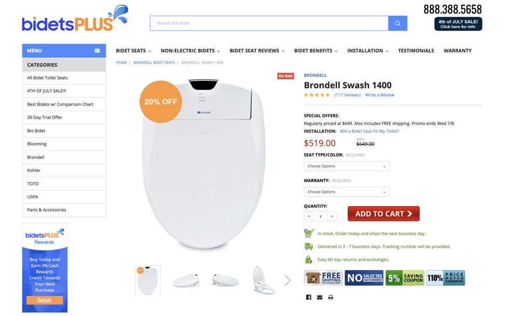This screenshot has height=316, width=508.
Task: Expand the Bidet Seats nav menu
Action: [133, 51]
